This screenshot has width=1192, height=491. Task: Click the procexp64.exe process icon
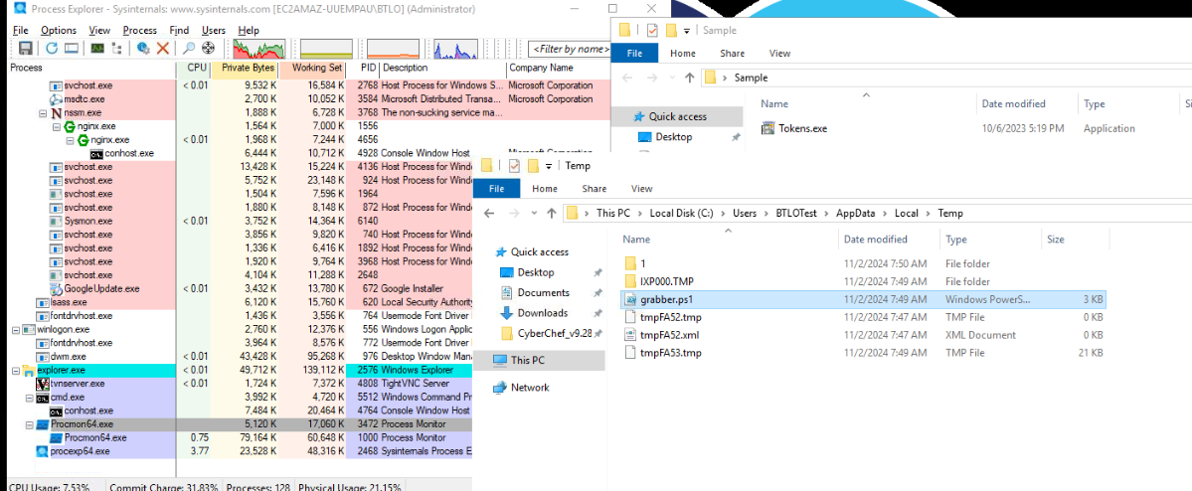[43, 451]
